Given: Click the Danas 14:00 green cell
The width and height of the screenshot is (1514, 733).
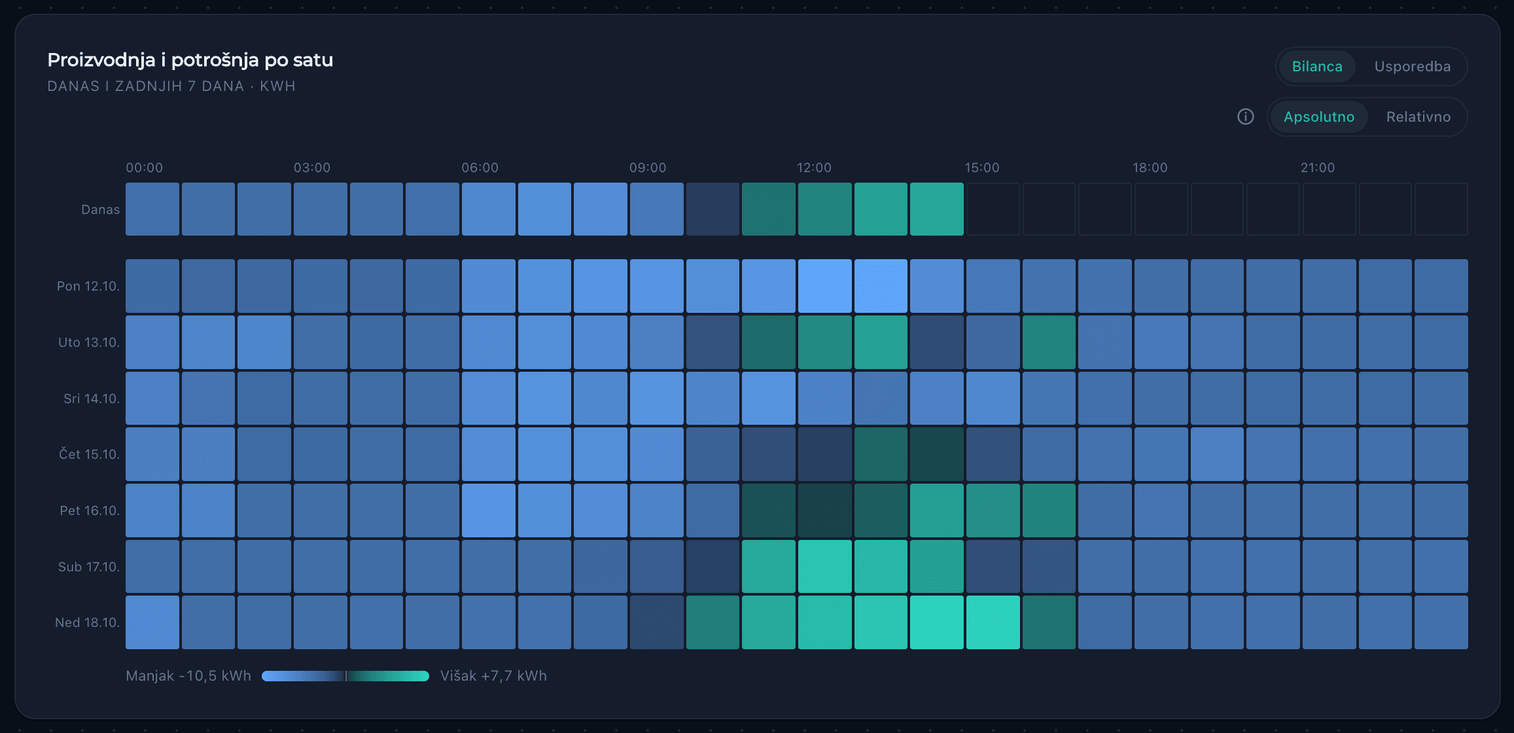Looking at the screenshot, I should coord(936,209).
